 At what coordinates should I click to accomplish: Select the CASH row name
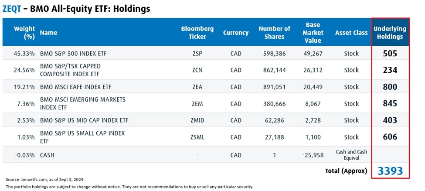(47, 155)
